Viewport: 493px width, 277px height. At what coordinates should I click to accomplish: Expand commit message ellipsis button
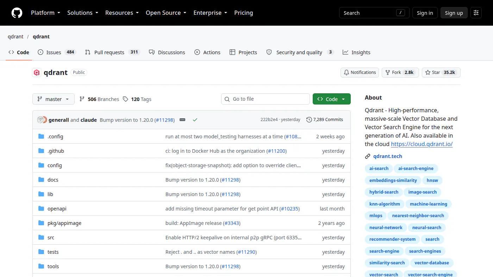tap(182, 120)
